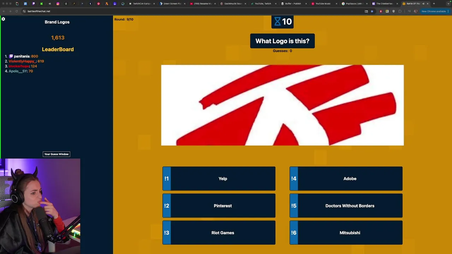
Task: Open the pinned Tumblr tab
Action: 90,4
